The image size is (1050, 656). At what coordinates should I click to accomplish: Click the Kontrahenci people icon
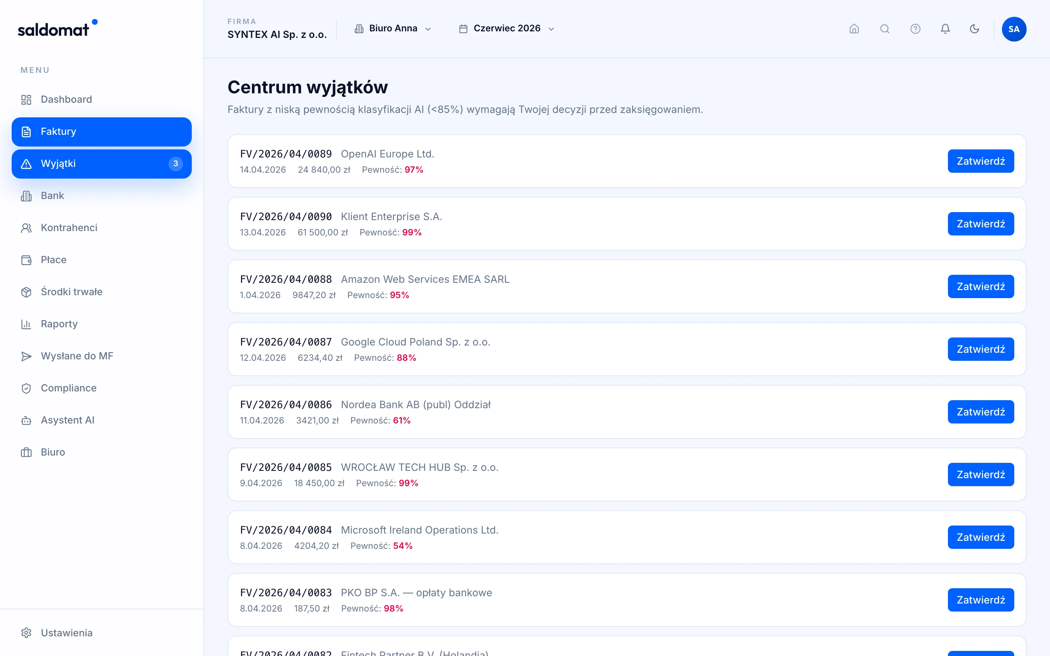[26, 228]
